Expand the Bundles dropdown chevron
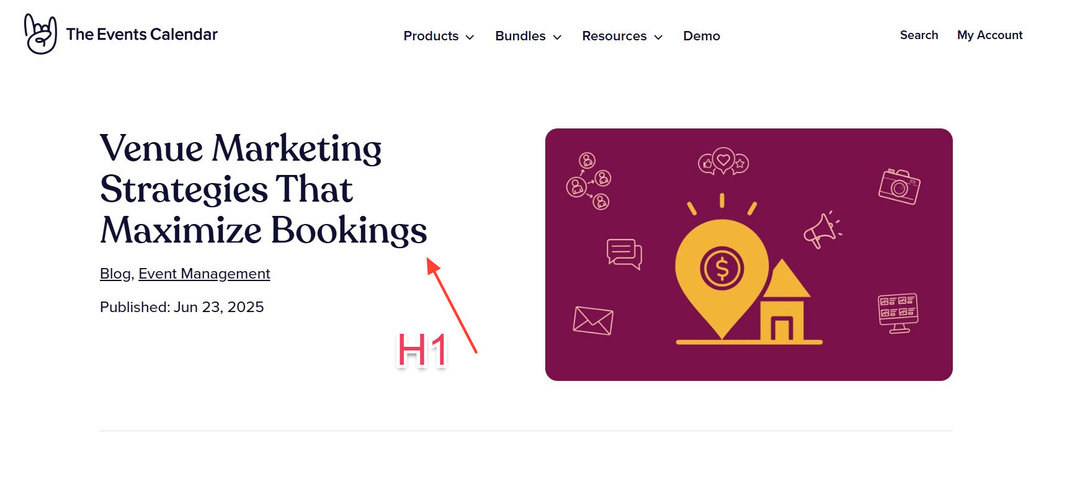 coord(557,37)
